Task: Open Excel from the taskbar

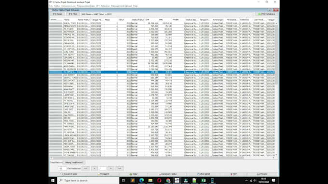Action: (x=204, y=180)
